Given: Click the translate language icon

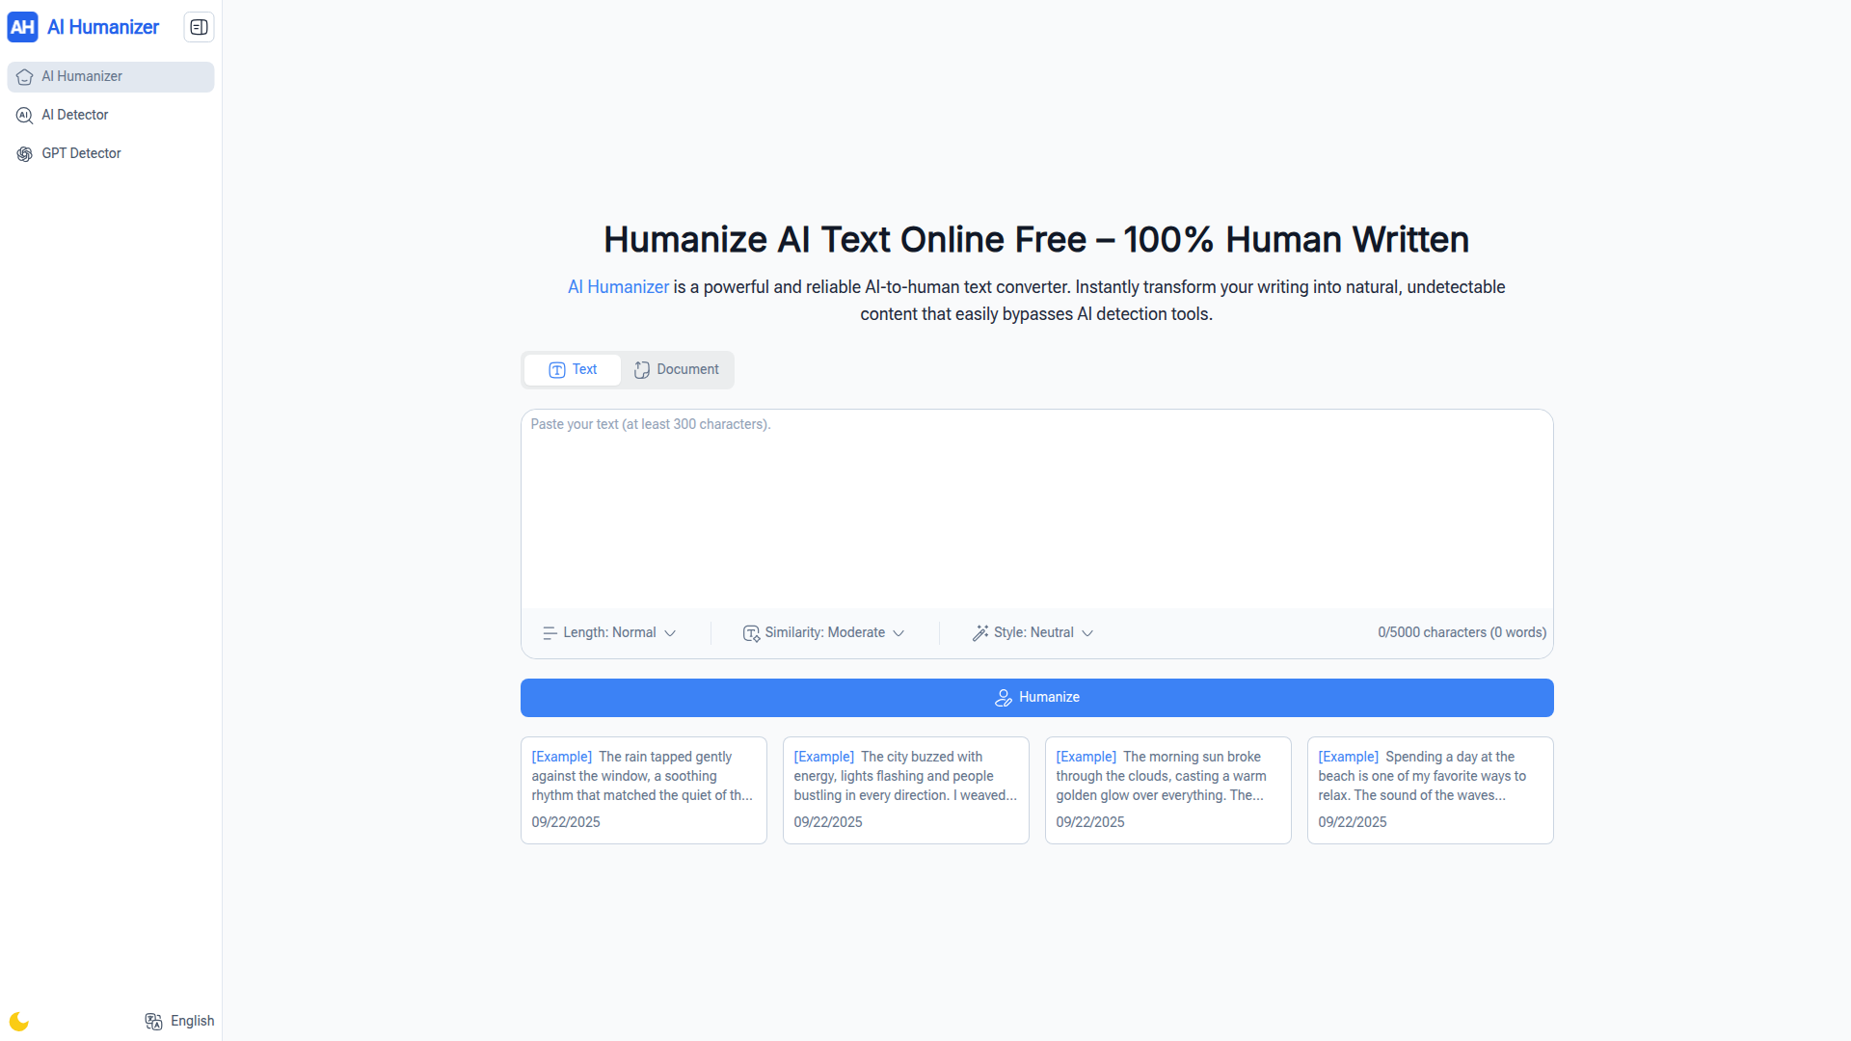Looking at the screenshot, I should click(153, 1022).
